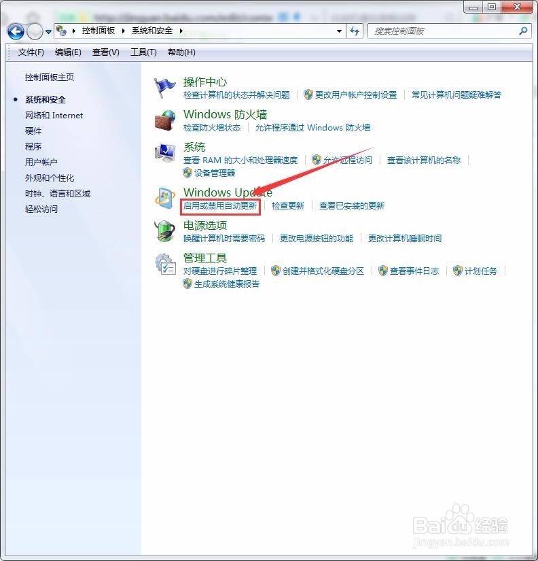The height and width of the screenshot is (561, 538).
Task: Open the 帮助(H) menu
Action: (181, 52)
